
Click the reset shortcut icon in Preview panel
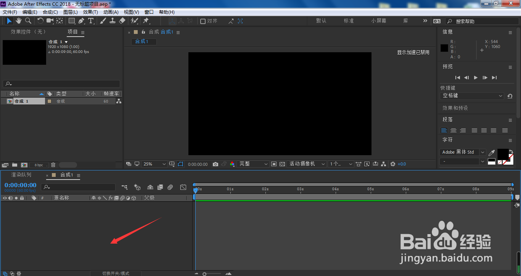point(510,96)
